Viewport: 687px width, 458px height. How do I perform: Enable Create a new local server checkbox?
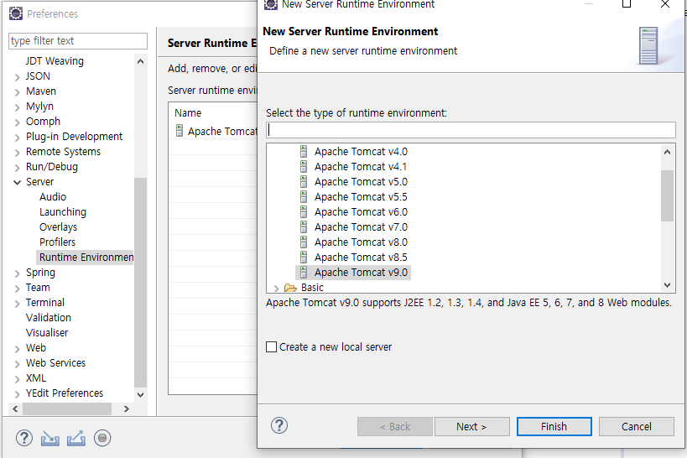(x=272, y=347)
